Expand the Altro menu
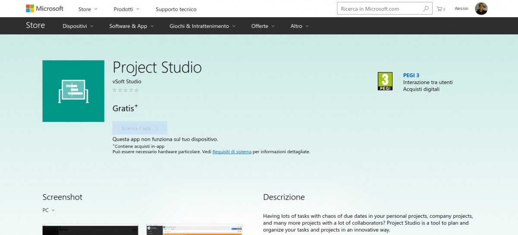The width and height of the screenshot is (518, 235). [x=300, y=26]
